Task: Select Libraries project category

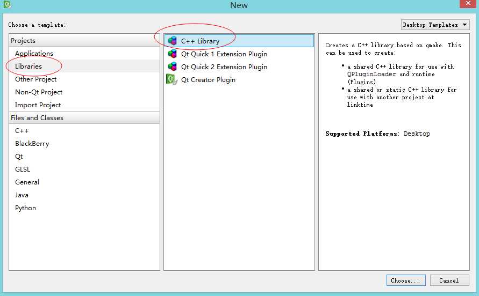Action: tap(84, 66)
